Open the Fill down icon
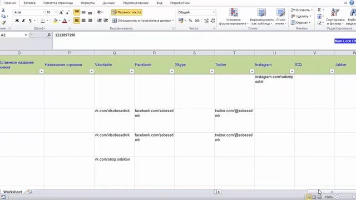The image size is (356, 200). (319, 16)
